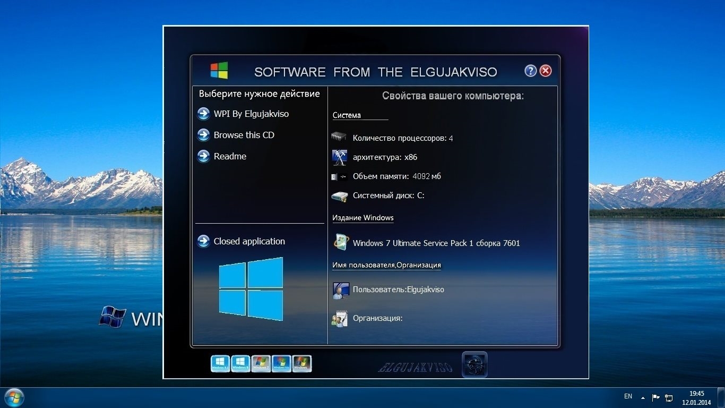Click the organization people icon
The width and height of the screenshot is (725, 408).
(340, 319)
